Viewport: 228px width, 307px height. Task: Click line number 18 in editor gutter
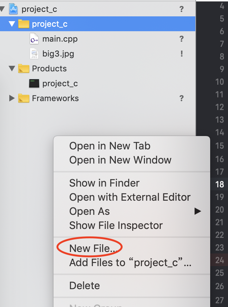pos(219,184)
